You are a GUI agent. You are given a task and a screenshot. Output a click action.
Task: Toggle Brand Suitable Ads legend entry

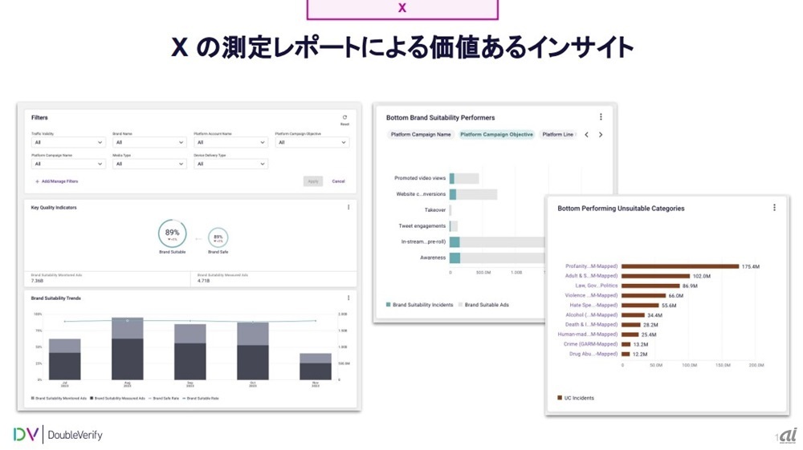point(483,305)
